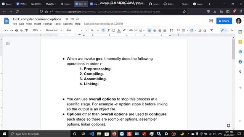Open the Edit menu

coord(21,24)
